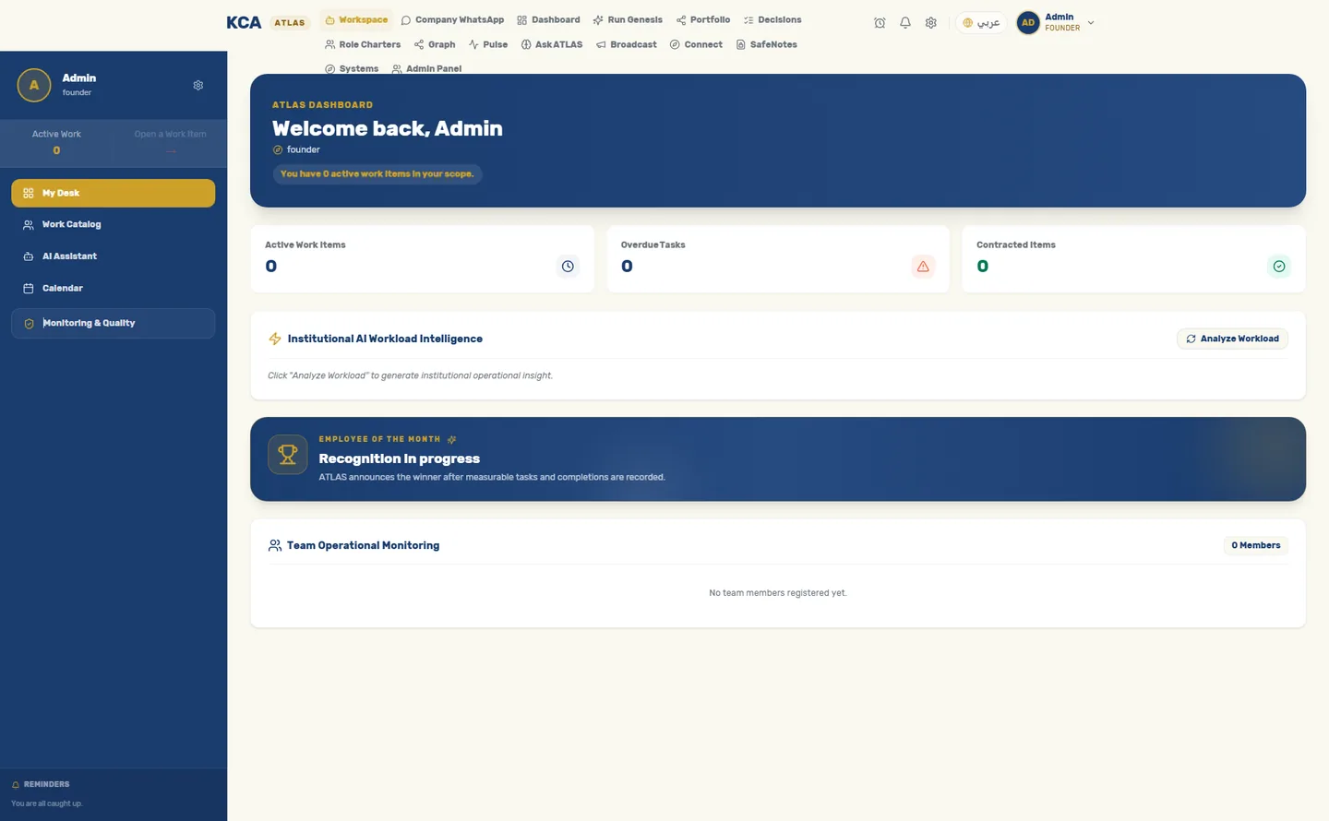1329x821 pixels.
Task: Open the Connect page
Action: click(x=696, y=44)
